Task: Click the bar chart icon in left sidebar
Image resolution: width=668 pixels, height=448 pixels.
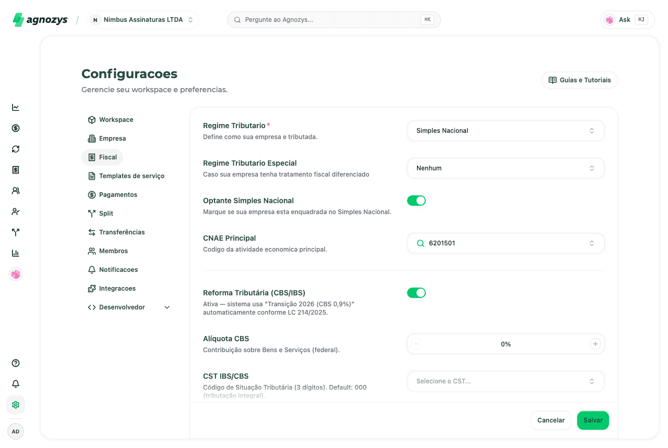Action: tap(16, 253)
